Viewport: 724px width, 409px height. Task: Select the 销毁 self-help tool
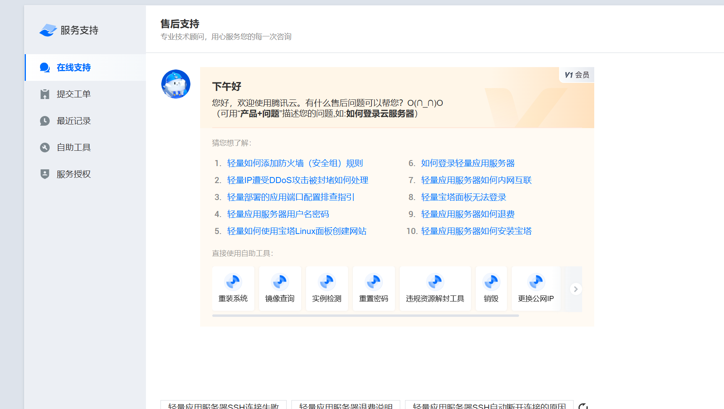[491, 288]
